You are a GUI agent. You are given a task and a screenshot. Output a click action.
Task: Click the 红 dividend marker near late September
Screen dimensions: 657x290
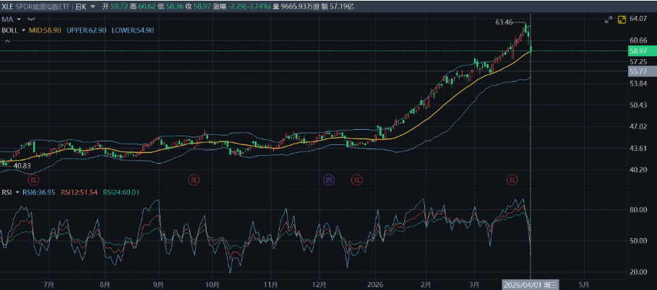click(193, 179)
